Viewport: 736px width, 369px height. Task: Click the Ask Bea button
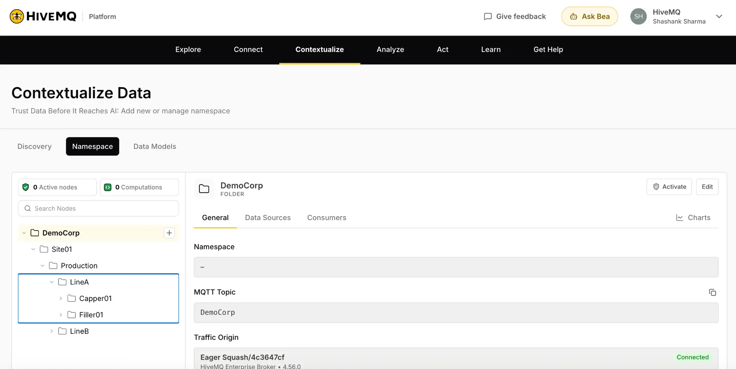(x=590, y=17)
